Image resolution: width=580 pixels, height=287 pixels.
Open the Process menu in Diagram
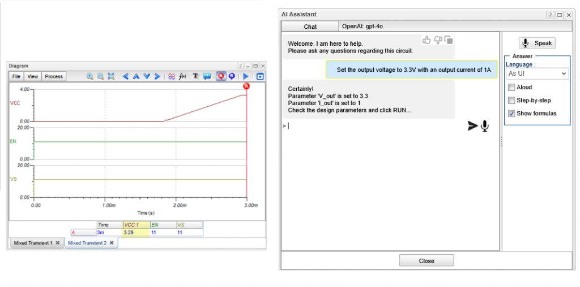[x=54, y=76]
